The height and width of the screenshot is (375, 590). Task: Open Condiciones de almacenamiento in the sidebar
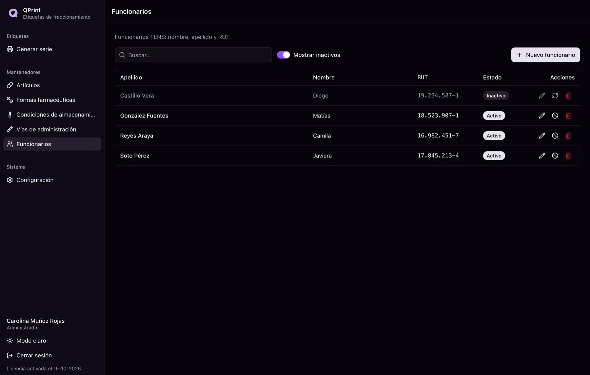click(x=52, y=115)
